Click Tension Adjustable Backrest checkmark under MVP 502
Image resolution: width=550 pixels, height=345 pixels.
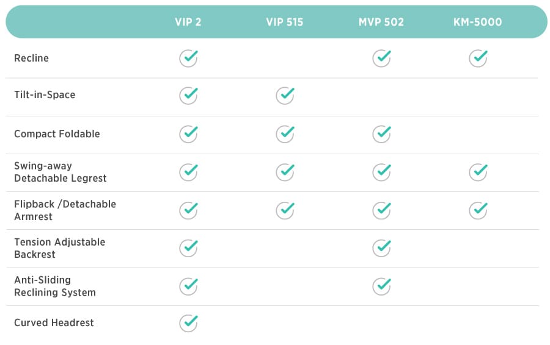point(381,248)
